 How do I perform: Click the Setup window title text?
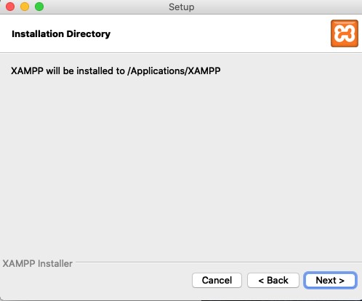(x=182, y=7)
